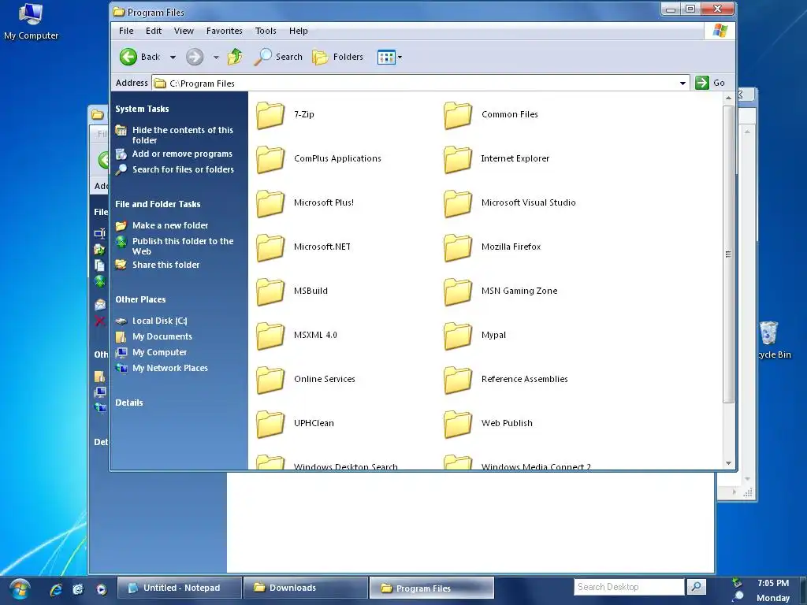Open the Forward history dropdown arrow
Screen dimensions: 807x605
tap(216, 57)
